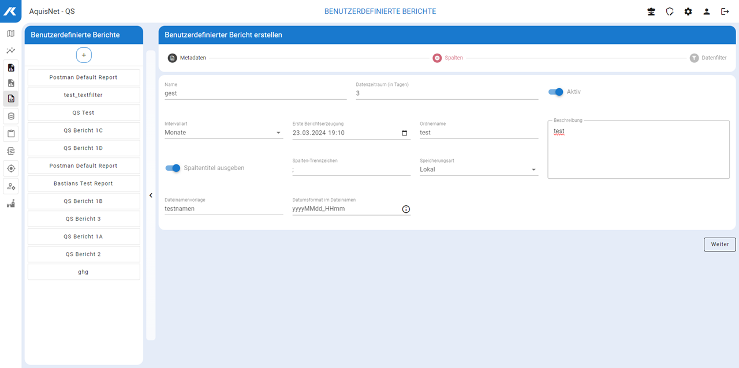
Task: Click the clipboard icon in the sidebar
Action: tap(10, 134)
